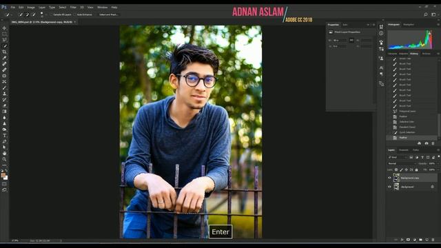Select the Rectangular Marquee tool

click(x=4, y=34)
